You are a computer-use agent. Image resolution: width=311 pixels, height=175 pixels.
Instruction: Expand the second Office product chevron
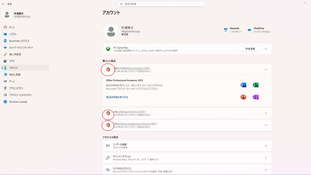[266, 113]
